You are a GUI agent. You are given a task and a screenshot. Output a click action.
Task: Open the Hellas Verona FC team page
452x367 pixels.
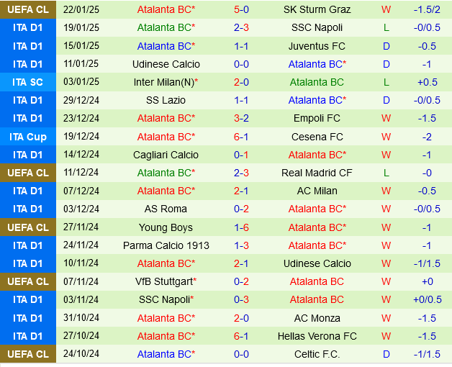317,336
